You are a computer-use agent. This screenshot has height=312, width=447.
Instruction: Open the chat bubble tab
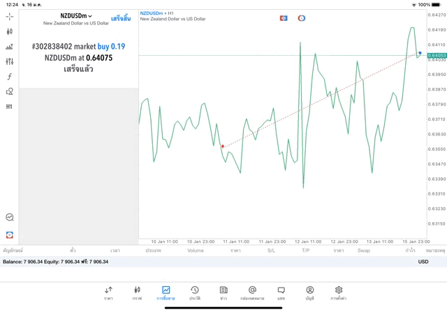281,293
